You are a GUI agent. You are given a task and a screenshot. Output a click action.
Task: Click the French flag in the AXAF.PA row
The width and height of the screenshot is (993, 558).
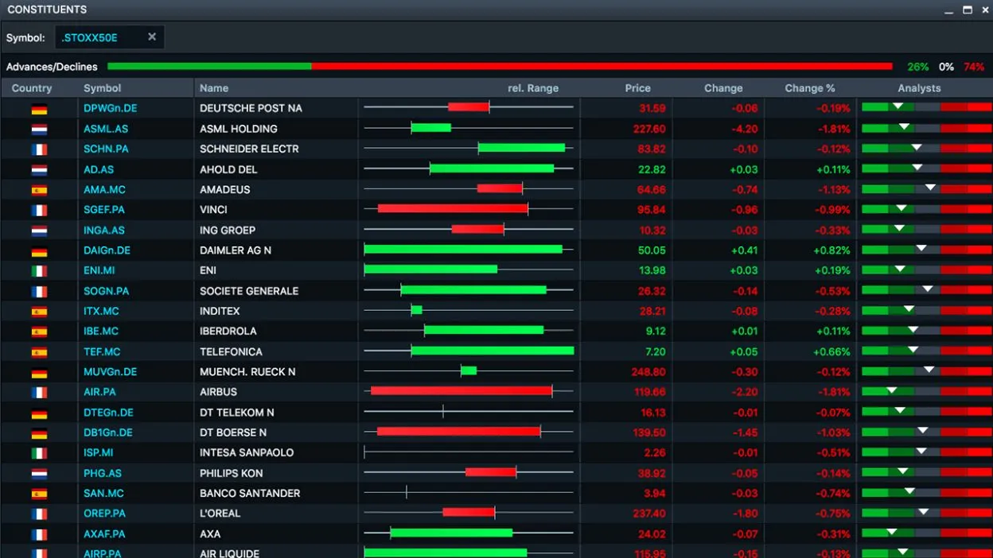coord(39,534)
